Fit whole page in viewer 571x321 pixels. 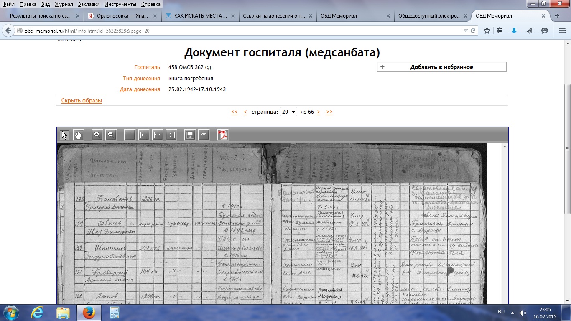click(x=130, y=135)
